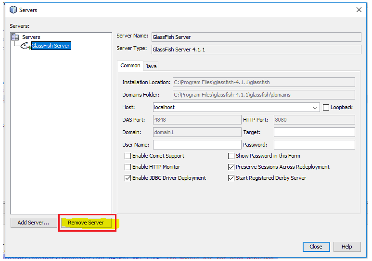
Task: Check Show Password in this Form
Action: (231, 156)
